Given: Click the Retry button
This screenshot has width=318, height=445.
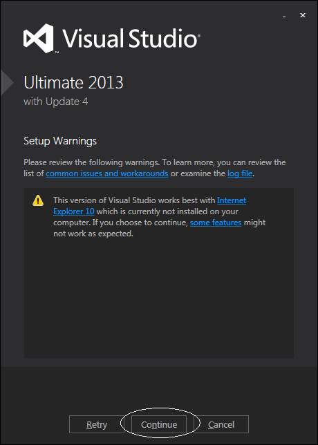Looking at the screenshot, I should point(97,424).
